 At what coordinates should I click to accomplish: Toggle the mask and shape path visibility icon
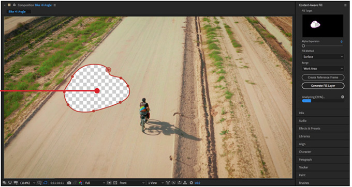click(x=45, y=183)
